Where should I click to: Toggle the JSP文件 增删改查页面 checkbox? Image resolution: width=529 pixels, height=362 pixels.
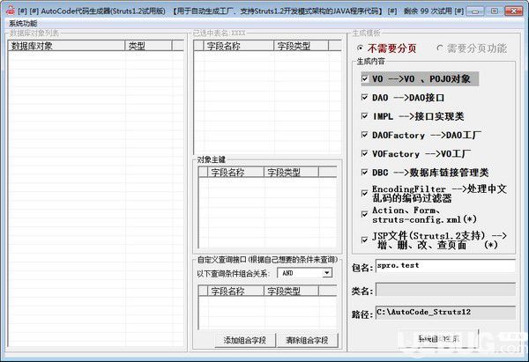point(364,240)
